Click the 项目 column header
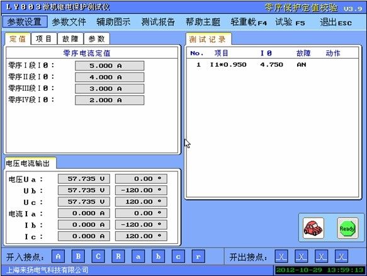Screen dimensions: 367x276 pos(221,53)
